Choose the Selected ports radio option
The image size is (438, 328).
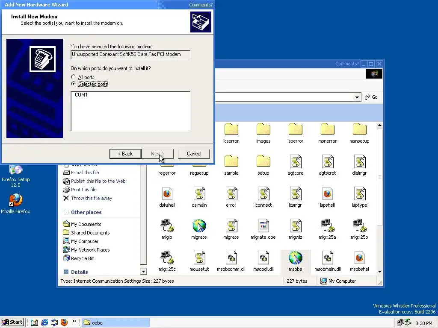coord(74,84)
